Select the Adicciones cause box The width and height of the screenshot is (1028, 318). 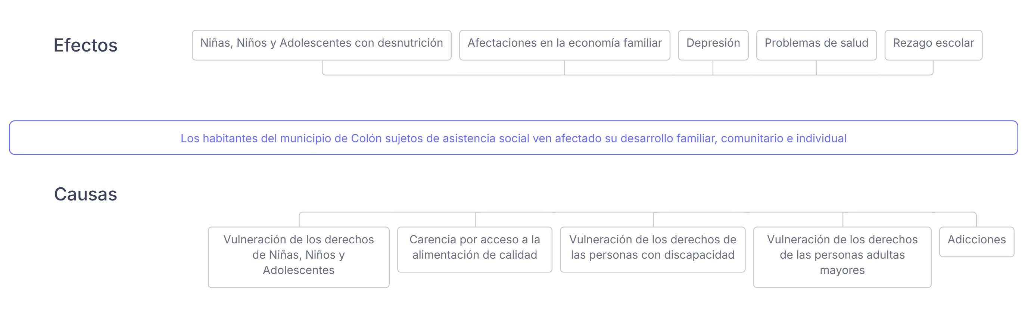(976, 241)
